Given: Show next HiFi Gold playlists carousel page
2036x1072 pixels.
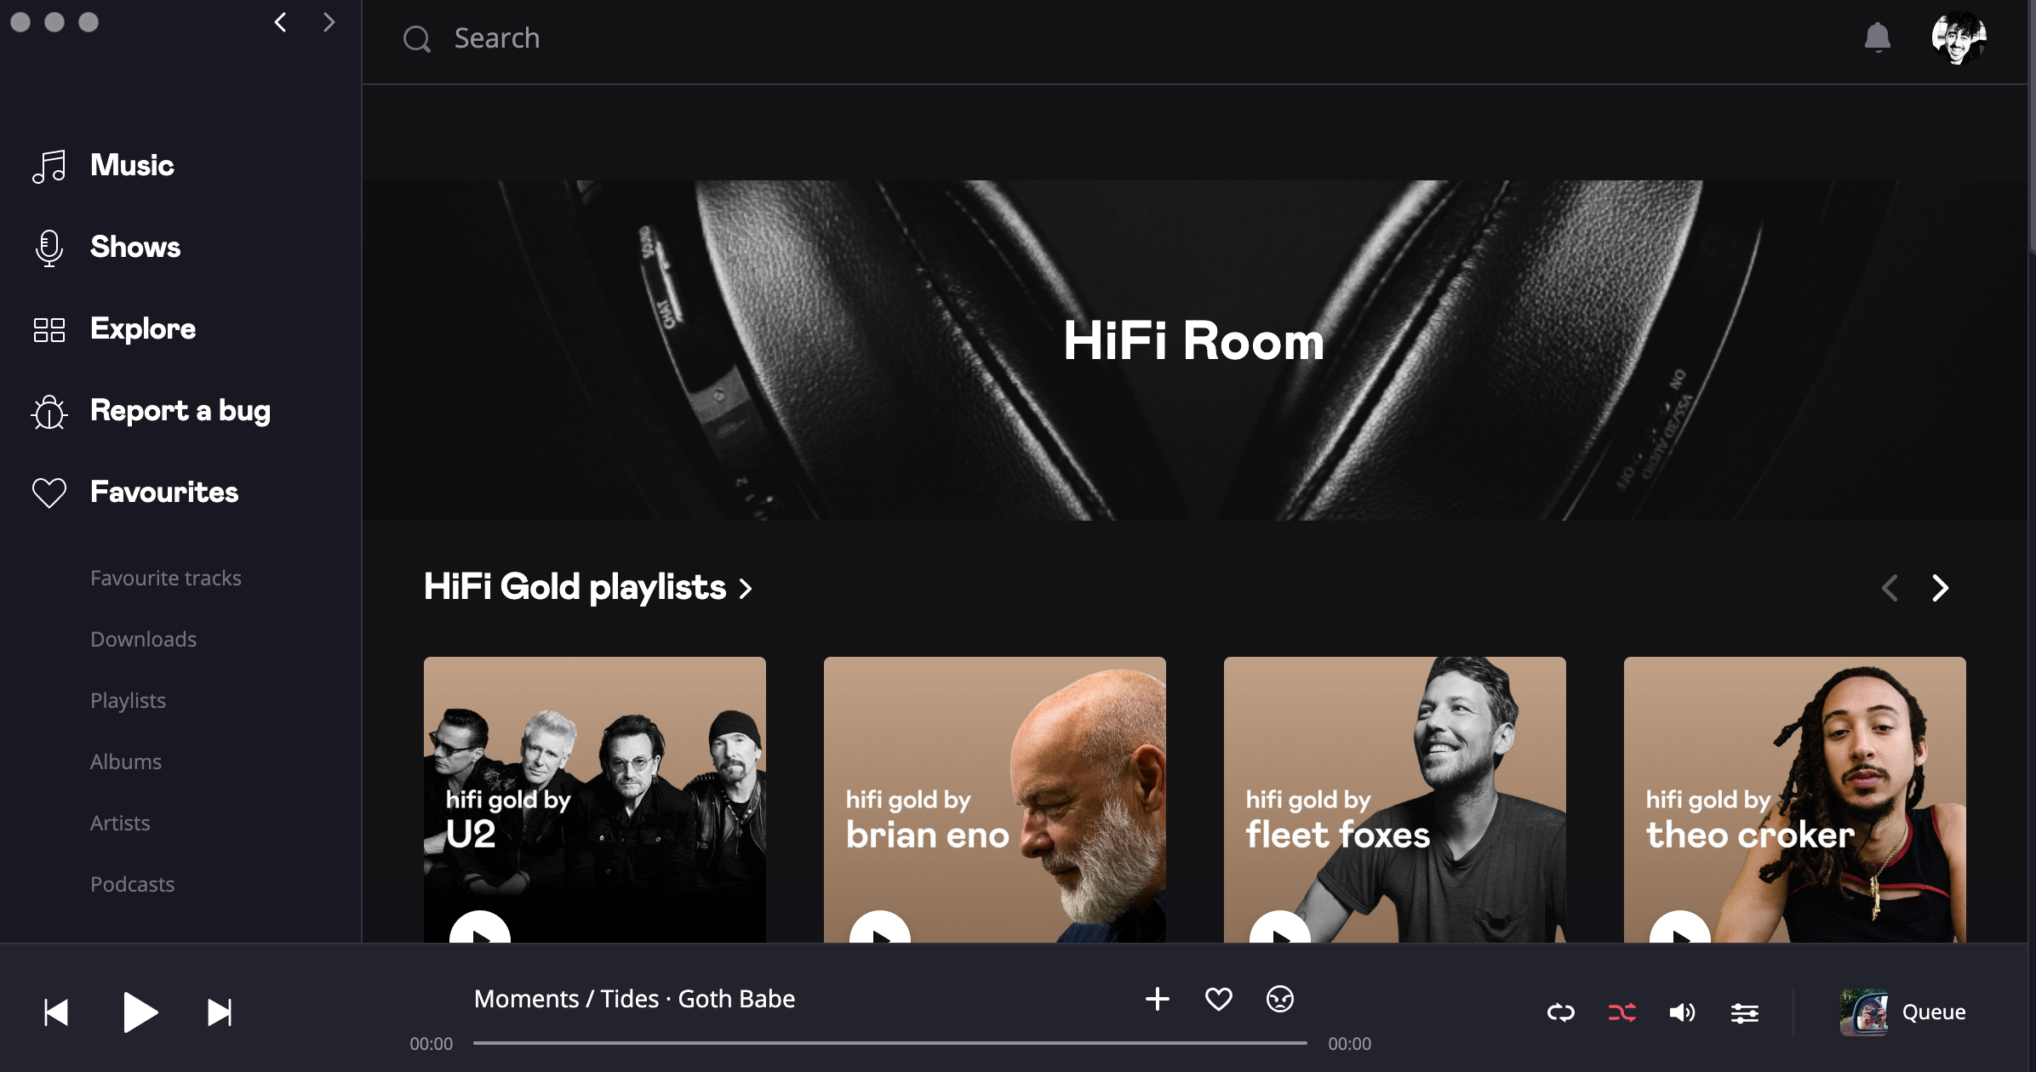Looking at the screenshot, I should pos(1940,588).
